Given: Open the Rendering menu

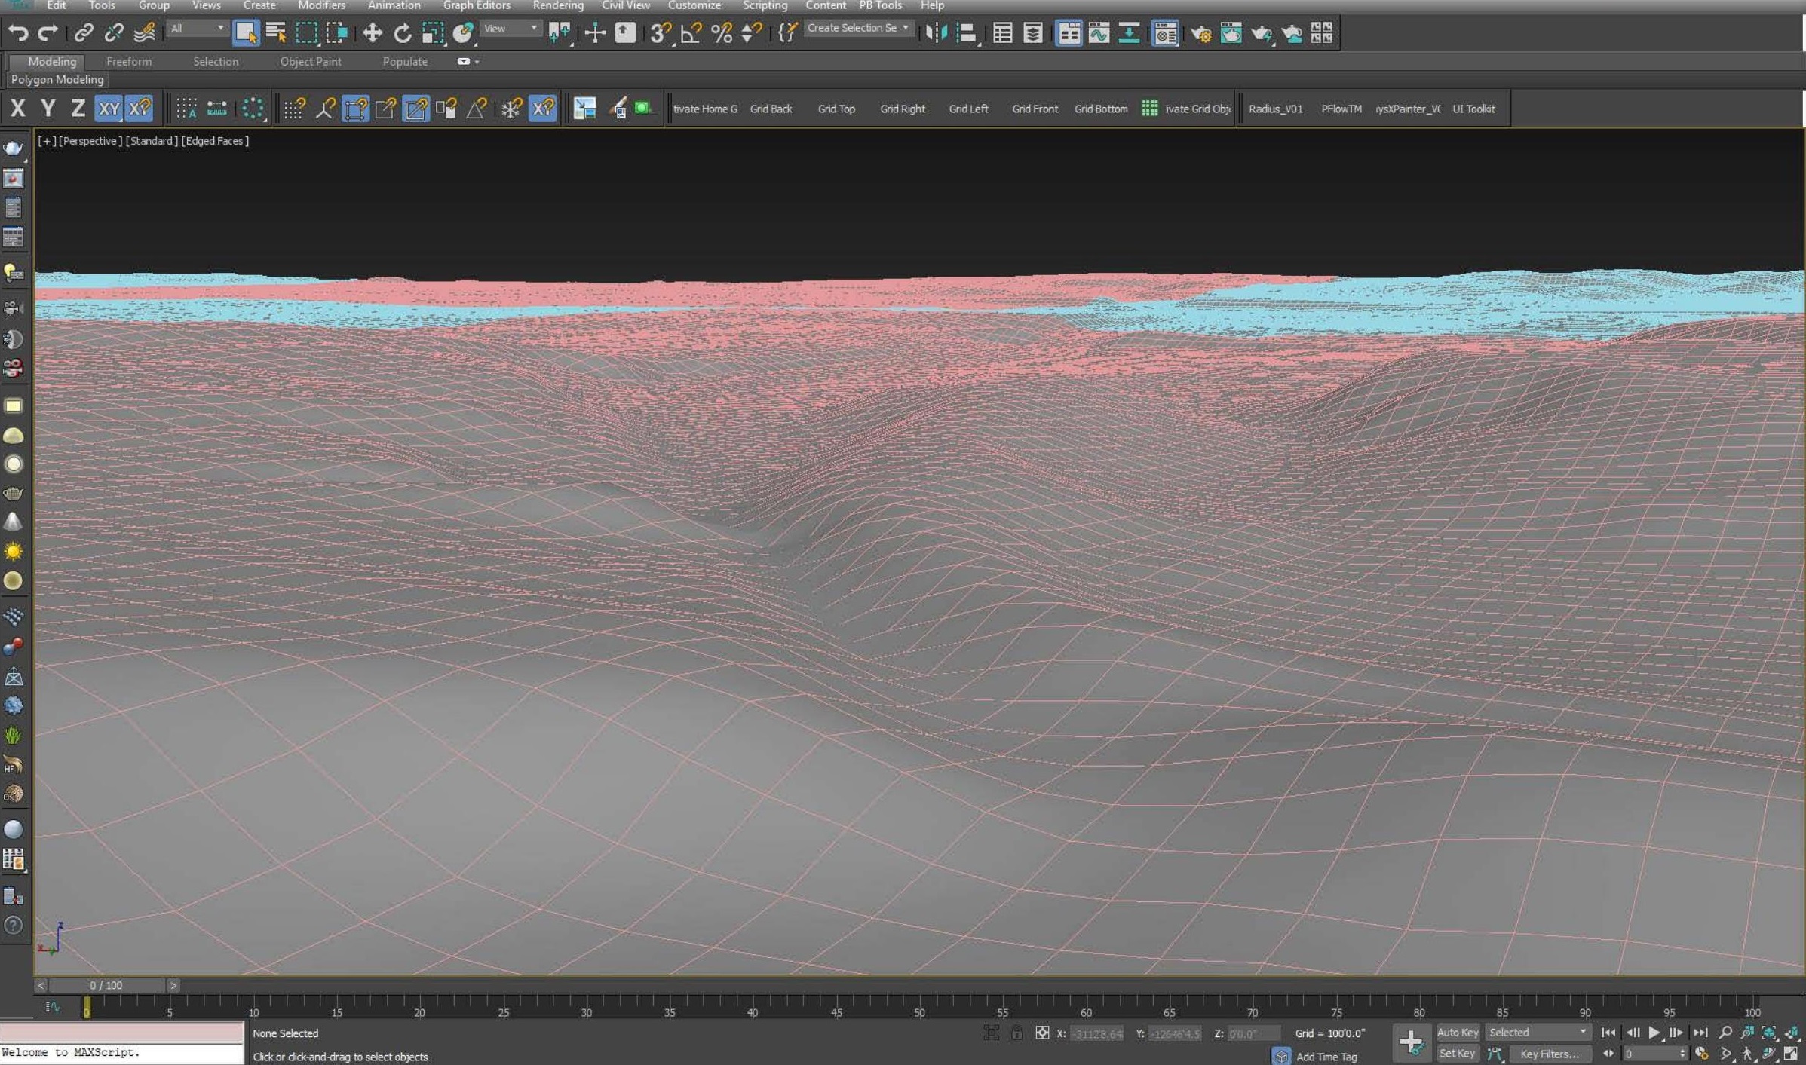Looking at the screenshot, I should 557,5.
